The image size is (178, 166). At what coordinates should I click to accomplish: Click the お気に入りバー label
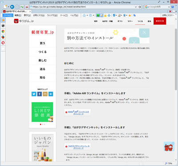168,15
